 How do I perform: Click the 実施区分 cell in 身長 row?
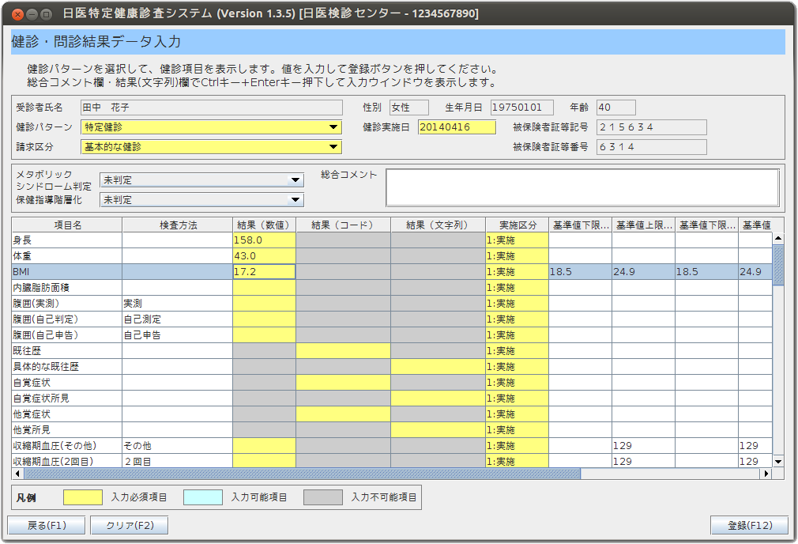(517, 240)
